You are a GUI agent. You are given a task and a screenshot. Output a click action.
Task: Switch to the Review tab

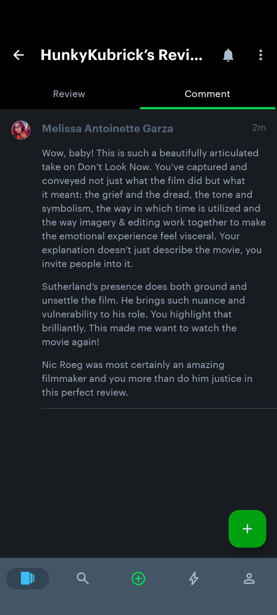69,94
